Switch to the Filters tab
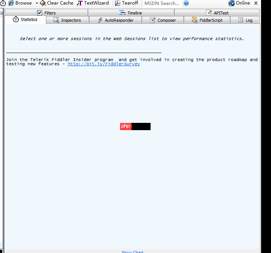Screen dimensions: 271x253 coord(47,13)
